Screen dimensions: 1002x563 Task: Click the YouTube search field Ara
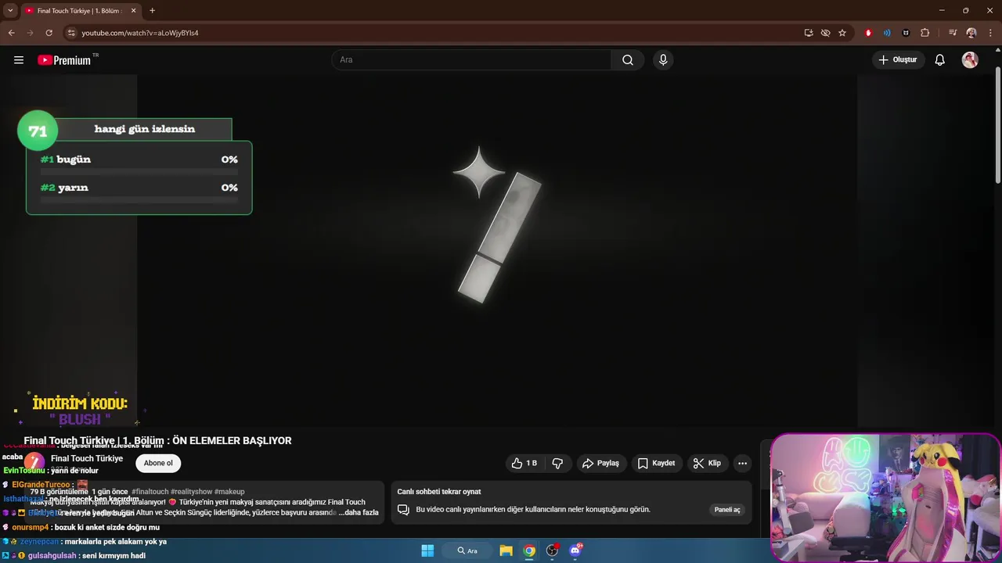(x=472, y=60)
